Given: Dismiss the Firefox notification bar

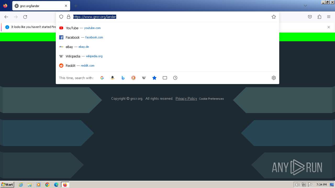Looking at the screenshot, I should (329, 27).
